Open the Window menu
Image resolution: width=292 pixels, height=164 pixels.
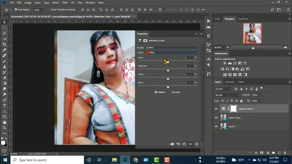point(90,3)
